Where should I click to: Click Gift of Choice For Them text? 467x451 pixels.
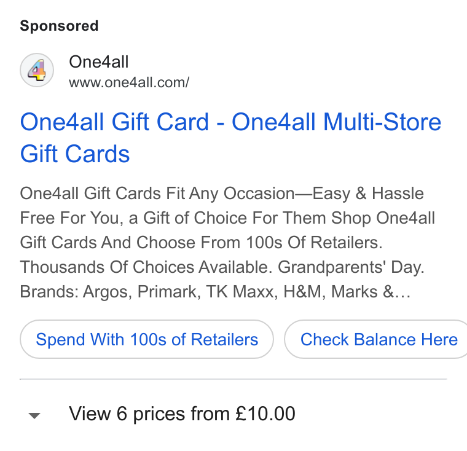coord(234,218)
